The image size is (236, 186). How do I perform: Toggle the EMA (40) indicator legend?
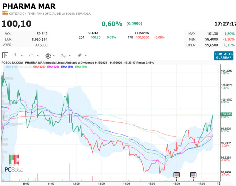coord(81,67)
